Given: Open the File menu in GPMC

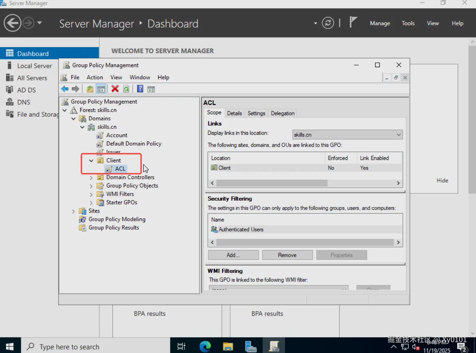Looking at the screenshot, I should pyautogui.click(x=75, y=77).
